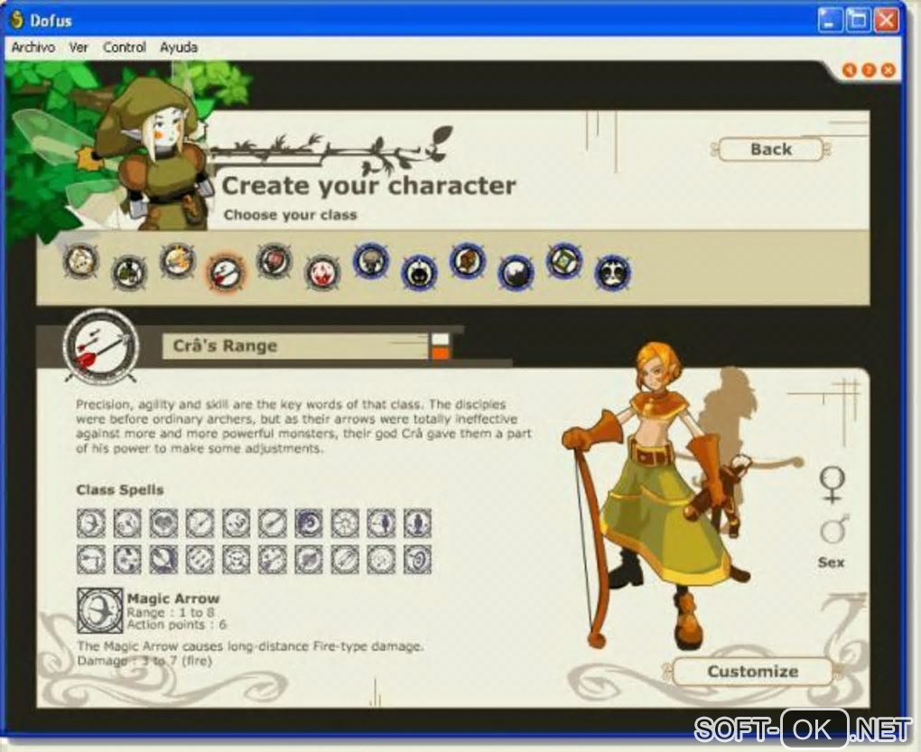Choose the black-and-white sphere class icon

pyautogui.click(x=516, y=273)
